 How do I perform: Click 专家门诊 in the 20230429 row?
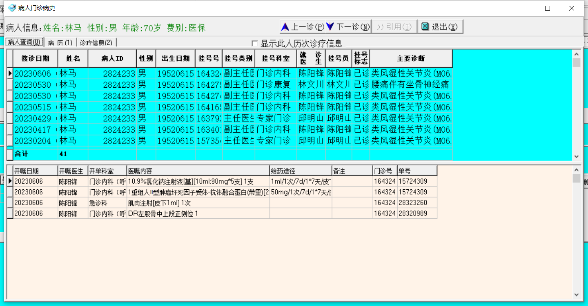click(276, 118)
